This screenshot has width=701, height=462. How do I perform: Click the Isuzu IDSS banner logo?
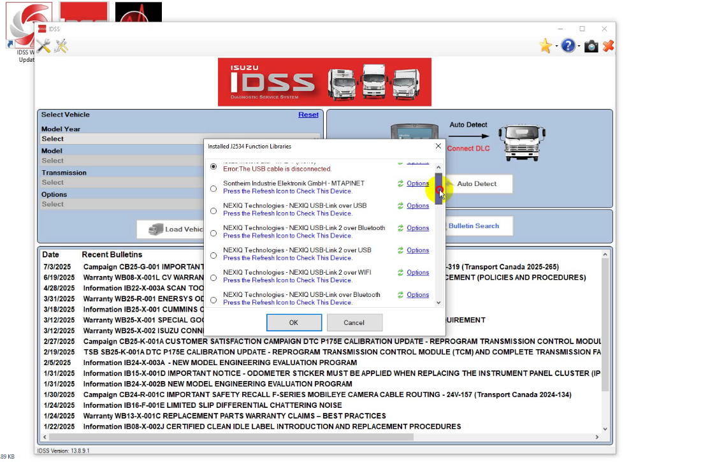[x=324, y=82]
